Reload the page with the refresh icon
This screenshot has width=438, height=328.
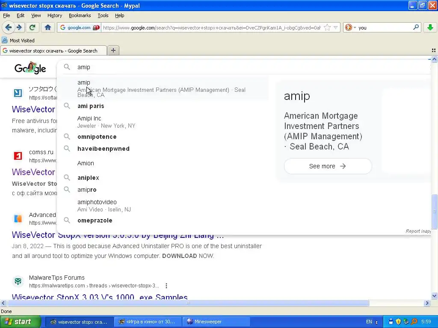(32, 27)
